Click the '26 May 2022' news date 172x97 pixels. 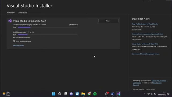(x=137, y=50)
